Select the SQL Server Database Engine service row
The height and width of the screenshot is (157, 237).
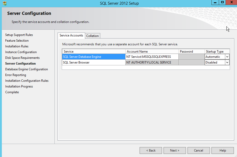[x=93, y=57]
